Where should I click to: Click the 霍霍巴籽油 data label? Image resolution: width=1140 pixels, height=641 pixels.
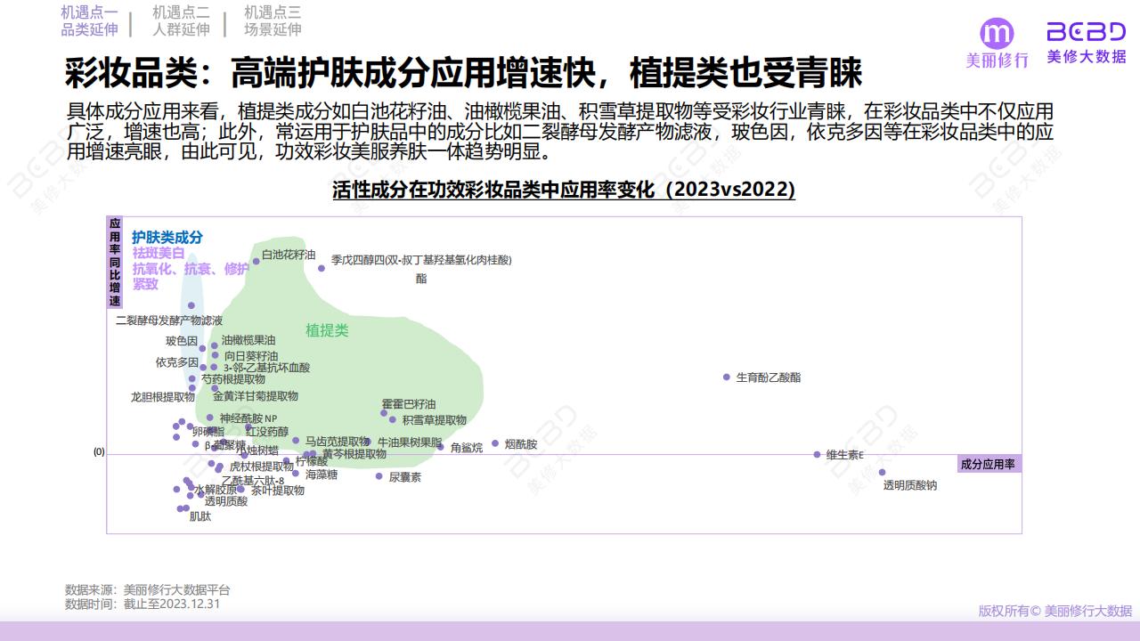(x=409, y=404)
